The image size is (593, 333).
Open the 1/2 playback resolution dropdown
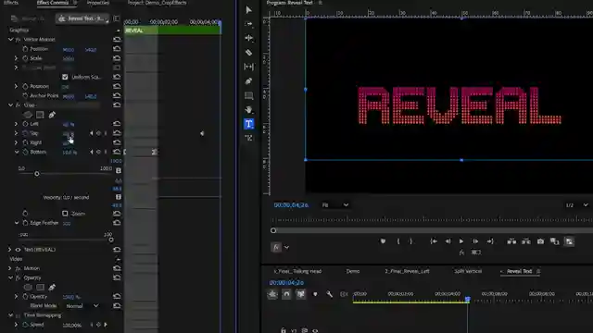point(576,205)
